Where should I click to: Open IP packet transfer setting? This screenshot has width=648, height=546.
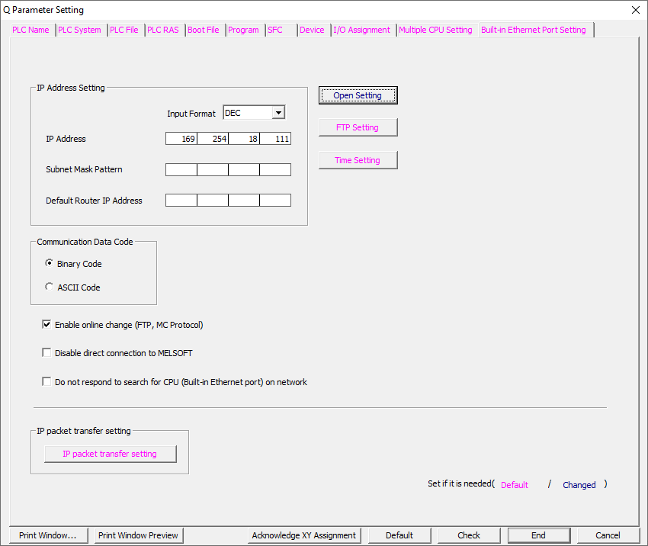click(x=110, y=454)
